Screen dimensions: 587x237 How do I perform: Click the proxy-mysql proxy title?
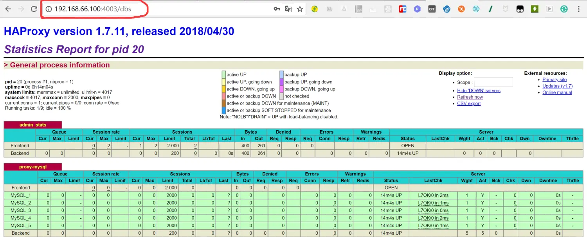33,167
